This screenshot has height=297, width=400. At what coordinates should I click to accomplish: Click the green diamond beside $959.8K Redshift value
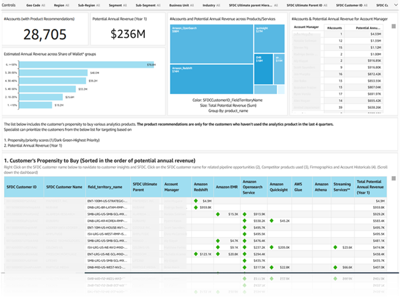click(195, 207)
